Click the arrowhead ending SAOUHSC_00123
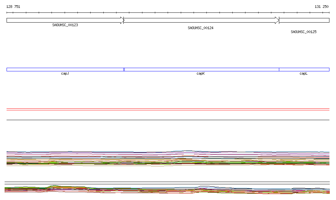 pos(122,20)
